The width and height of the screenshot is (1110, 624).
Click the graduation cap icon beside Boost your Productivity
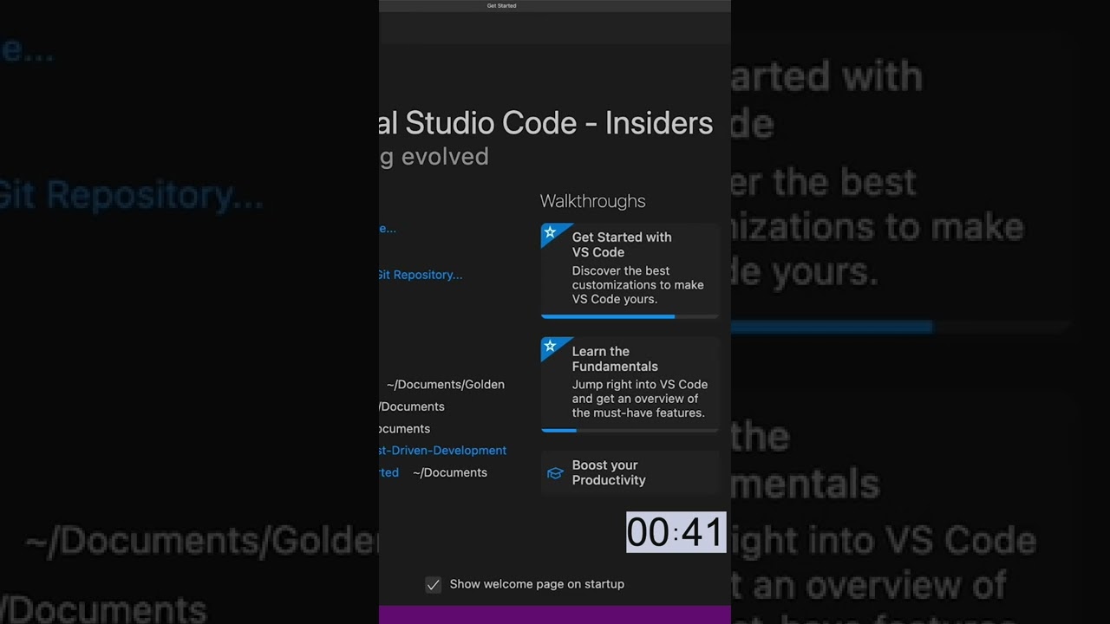555,473
